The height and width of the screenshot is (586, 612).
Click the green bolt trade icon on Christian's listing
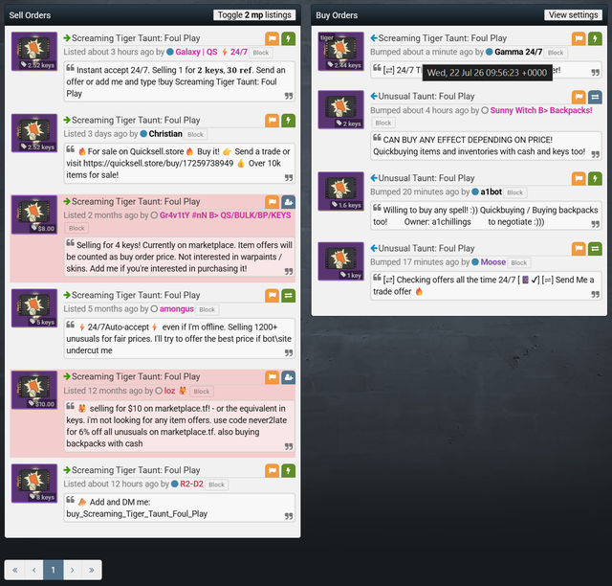(x=289, y=121)
